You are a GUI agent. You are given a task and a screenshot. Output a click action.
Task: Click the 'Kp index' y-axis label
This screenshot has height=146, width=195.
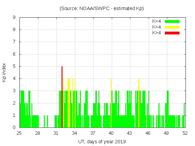click(x=4, y=72)
